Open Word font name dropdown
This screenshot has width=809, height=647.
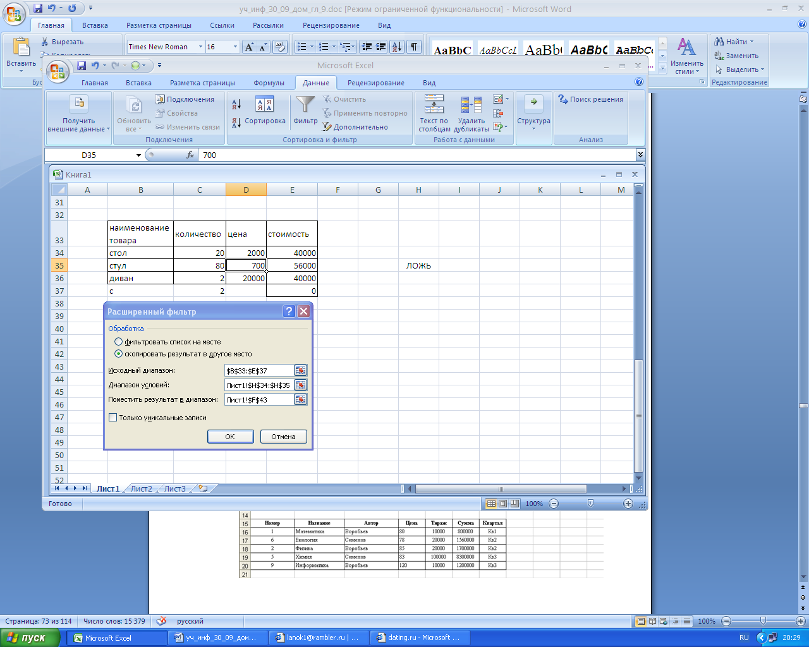coord(201,47)
